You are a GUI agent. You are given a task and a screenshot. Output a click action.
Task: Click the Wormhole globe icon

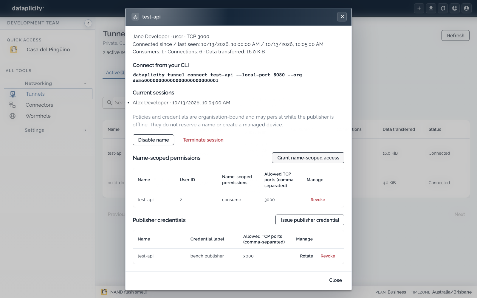click(x=13, y=116)
